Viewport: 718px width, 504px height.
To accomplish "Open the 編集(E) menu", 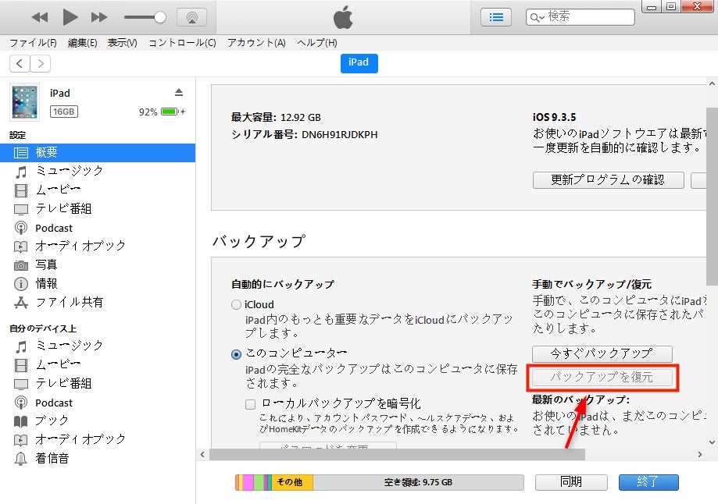I will pos(82,43).
